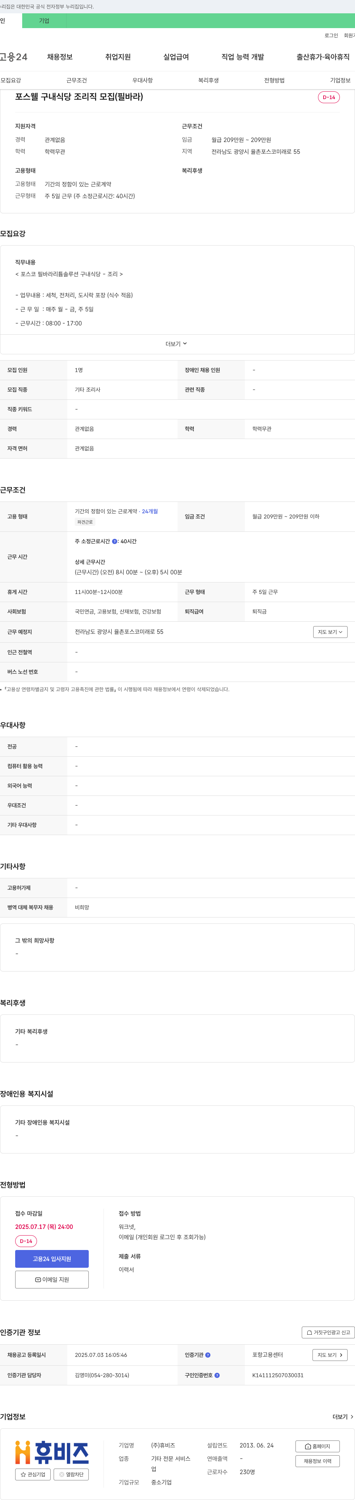Viewport: 355px width, 1500px height.
Task: Click 업종 value 기타 전문 서비스업
Action: (170, 1464)
